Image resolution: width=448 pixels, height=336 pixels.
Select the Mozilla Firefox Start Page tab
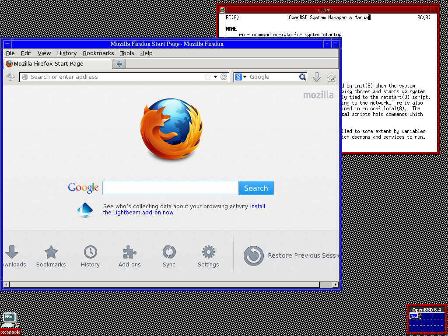click(58, 64)
